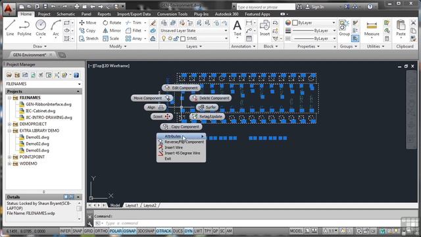Click the Copy tool in Modify panel
The width and height of the screenshot is (421, 237).
pos(87,31)
